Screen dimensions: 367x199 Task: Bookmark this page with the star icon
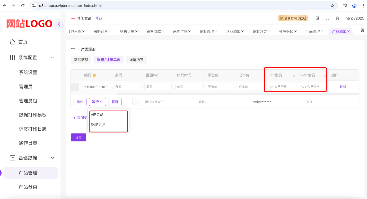click(332, 6)
